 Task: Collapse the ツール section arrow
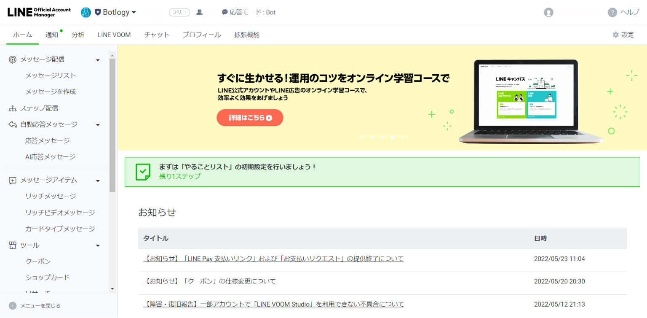pyautogui.click(x=98, y=246)
